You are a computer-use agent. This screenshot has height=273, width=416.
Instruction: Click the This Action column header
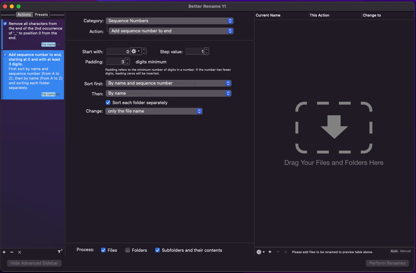pyautogui.click(x=335, y=15)
